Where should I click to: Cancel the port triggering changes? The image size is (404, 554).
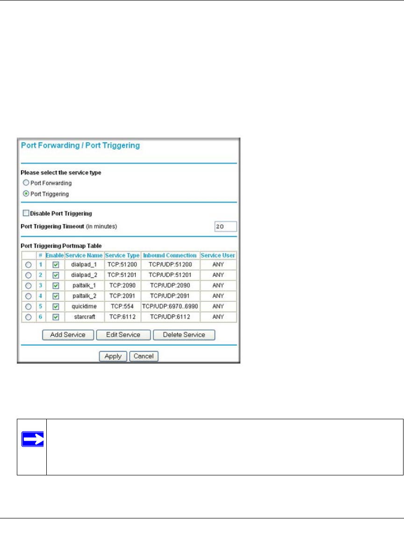pos(144,356)
